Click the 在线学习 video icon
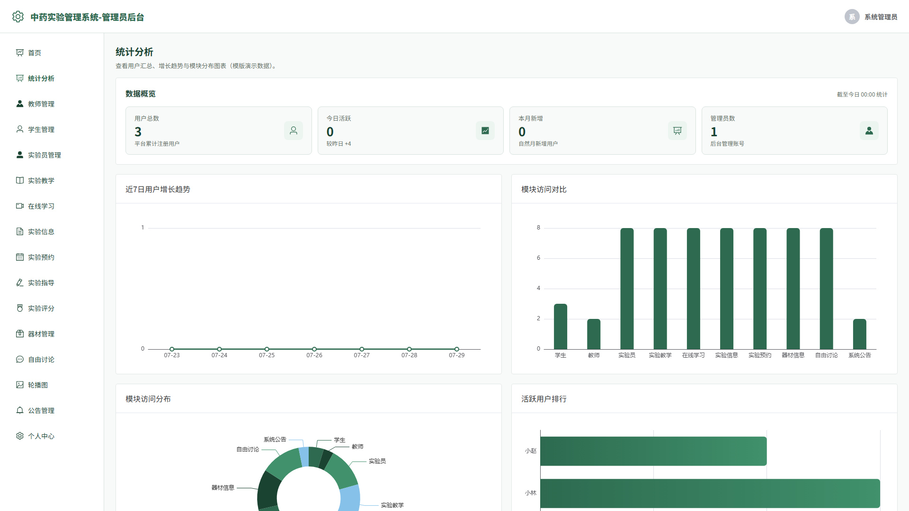Image resolution: width=909 pixels, height=511 pixels. point(20,206)
